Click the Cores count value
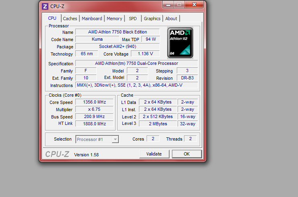Image resolution: width=298 pixels, height=197 pixels. click(153, 139)
